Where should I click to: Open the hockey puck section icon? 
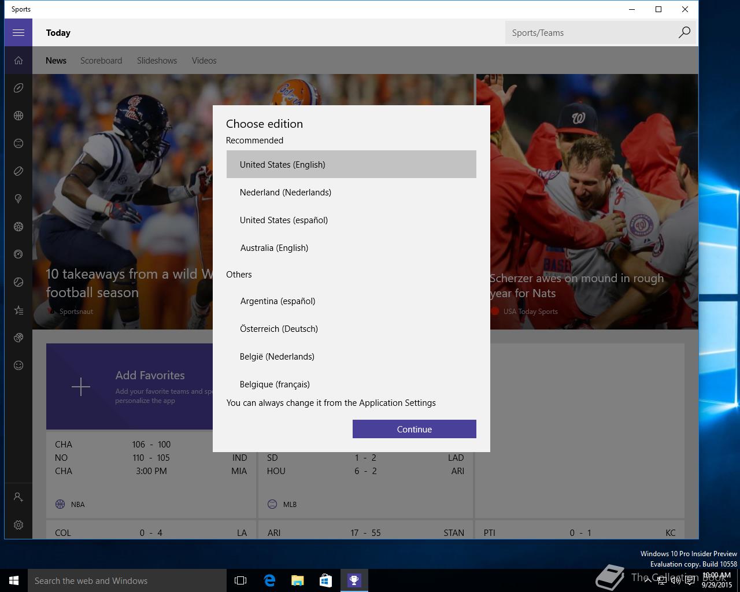tap(18, 171)
